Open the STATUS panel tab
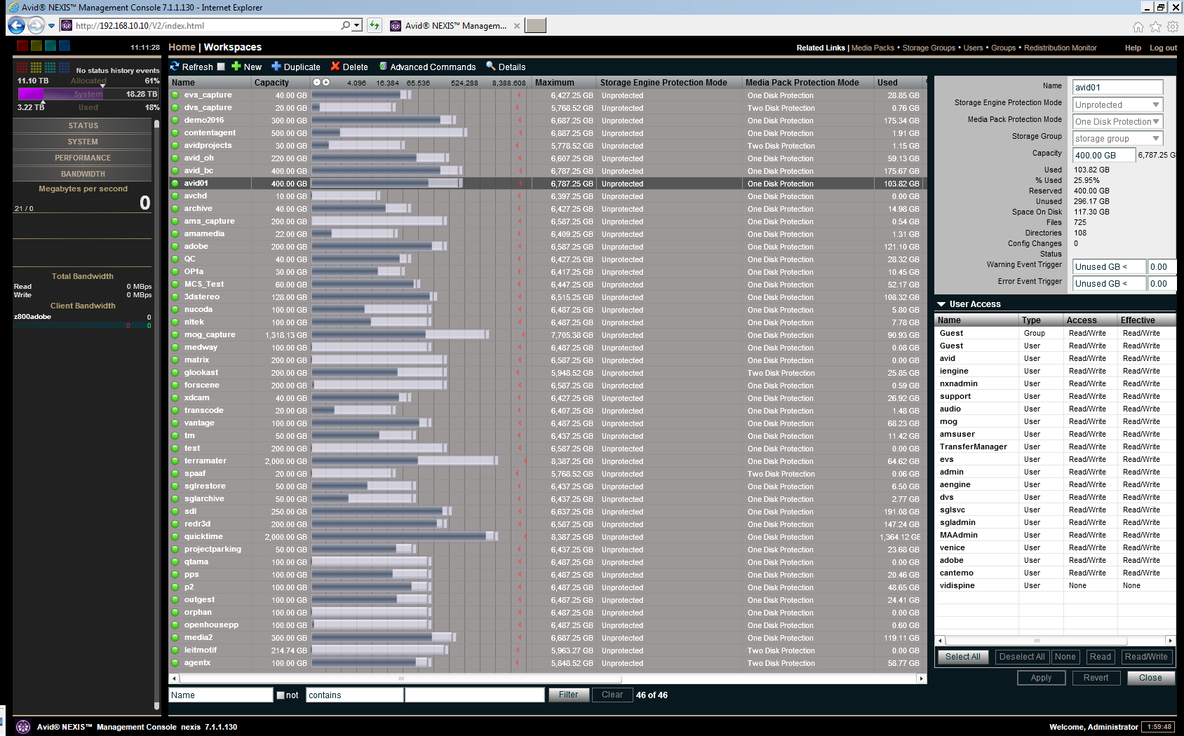The width and height of the screenshot is (1184, 736). [83, 125]
